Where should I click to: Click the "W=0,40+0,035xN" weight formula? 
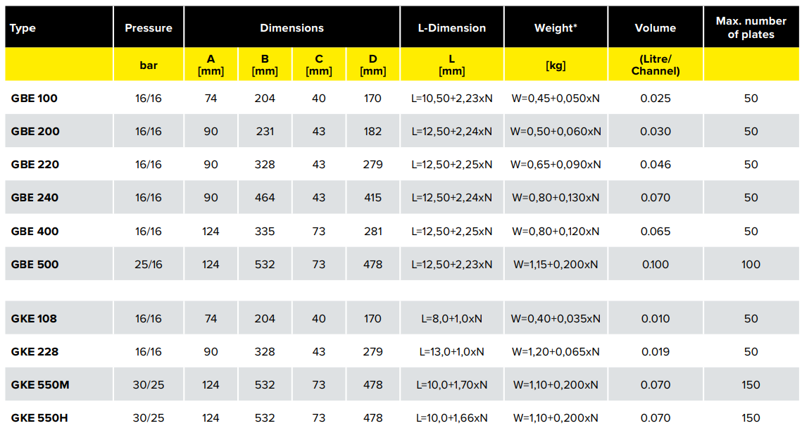click(x=556, y=319)
